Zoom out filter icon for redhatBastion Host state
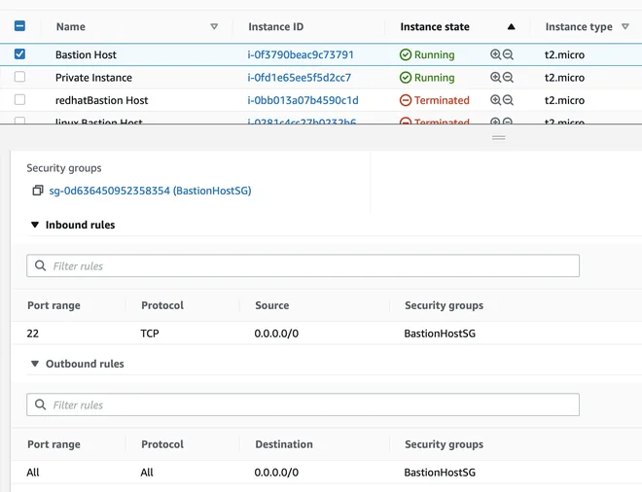Screen dimensions: 642x492 coord(508,100)
